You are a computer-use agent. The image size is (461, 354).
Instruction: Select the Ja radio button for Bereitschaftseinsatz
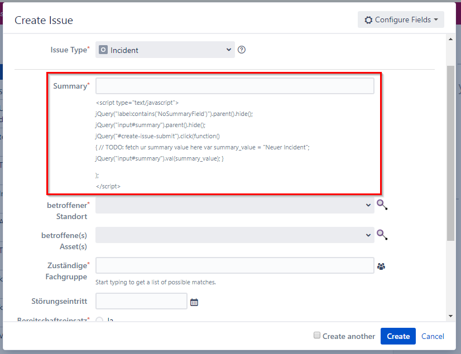click(x=99, y=319)
